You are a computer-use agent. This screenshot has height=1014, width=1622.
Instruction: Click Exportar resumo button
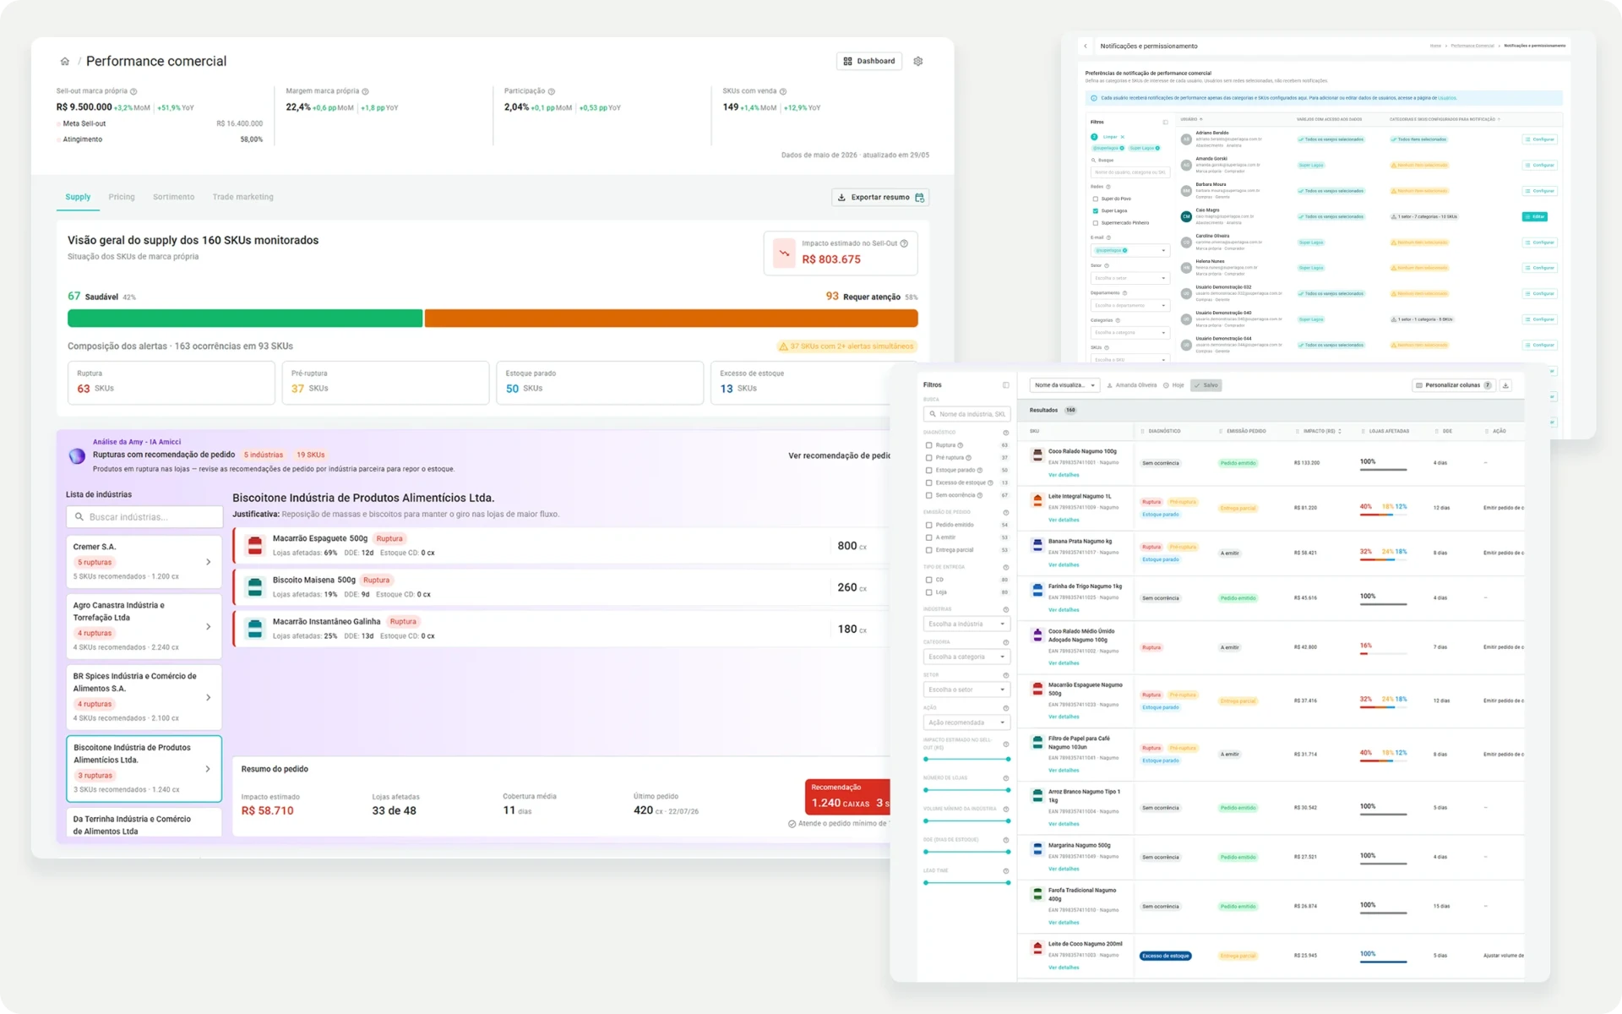(x=880, y=198)
